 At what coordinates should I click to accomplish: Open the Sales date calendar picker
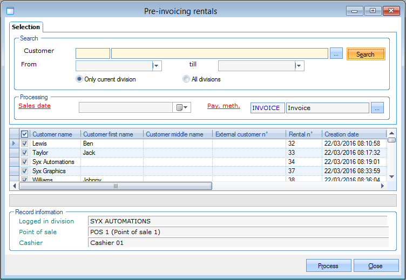point(183,107)
